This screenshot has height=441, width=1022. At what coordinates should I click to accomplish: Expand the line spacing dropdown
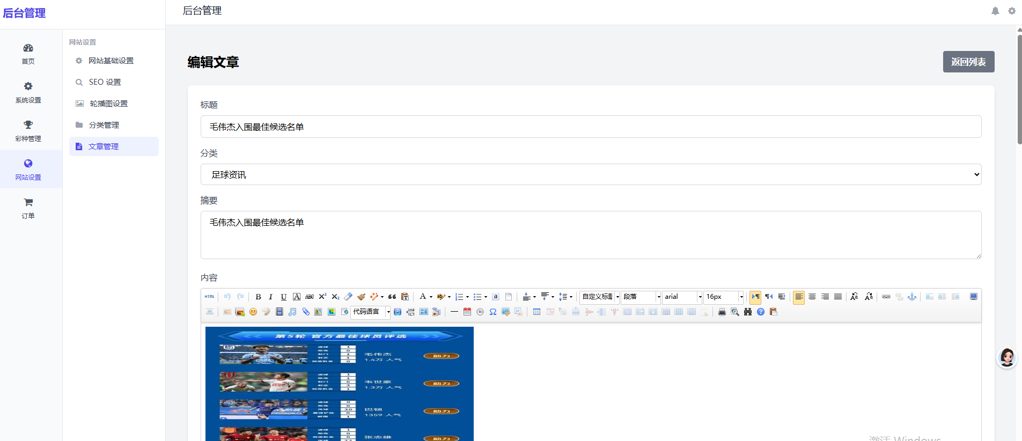(x=571, y=297)
